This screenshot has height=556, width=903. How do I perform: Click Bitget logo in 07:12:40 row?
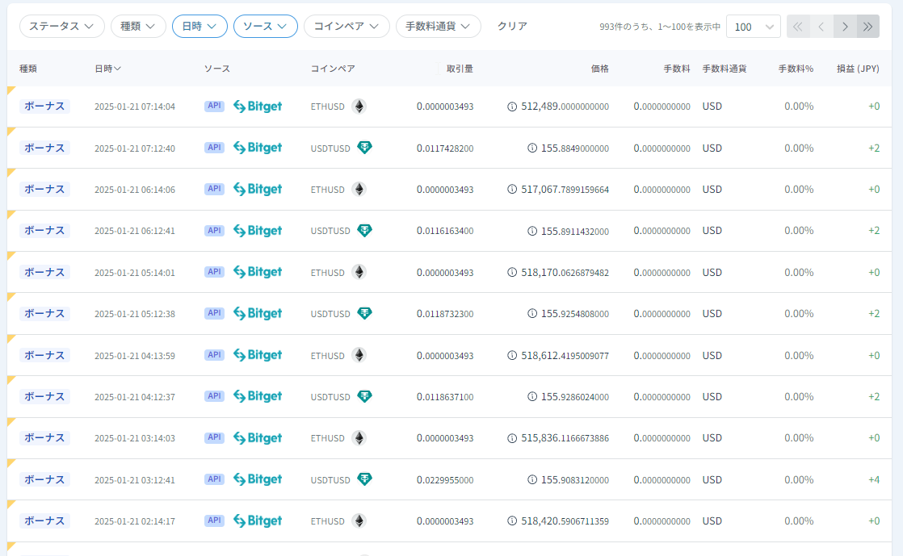[x=258, y=148]
